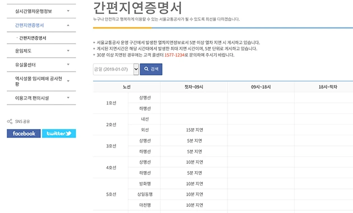
Task: Select the 5호선 row label
Action: pyautogui.click(x=111, y=195)
